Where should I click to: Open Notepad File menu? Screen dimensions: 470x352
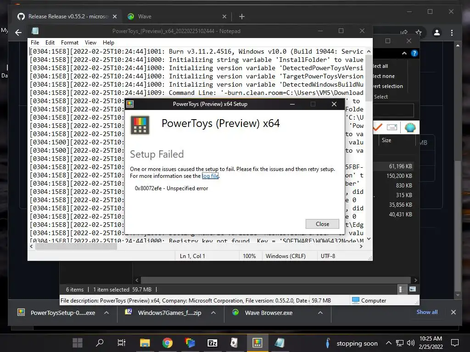coord(35,43)
